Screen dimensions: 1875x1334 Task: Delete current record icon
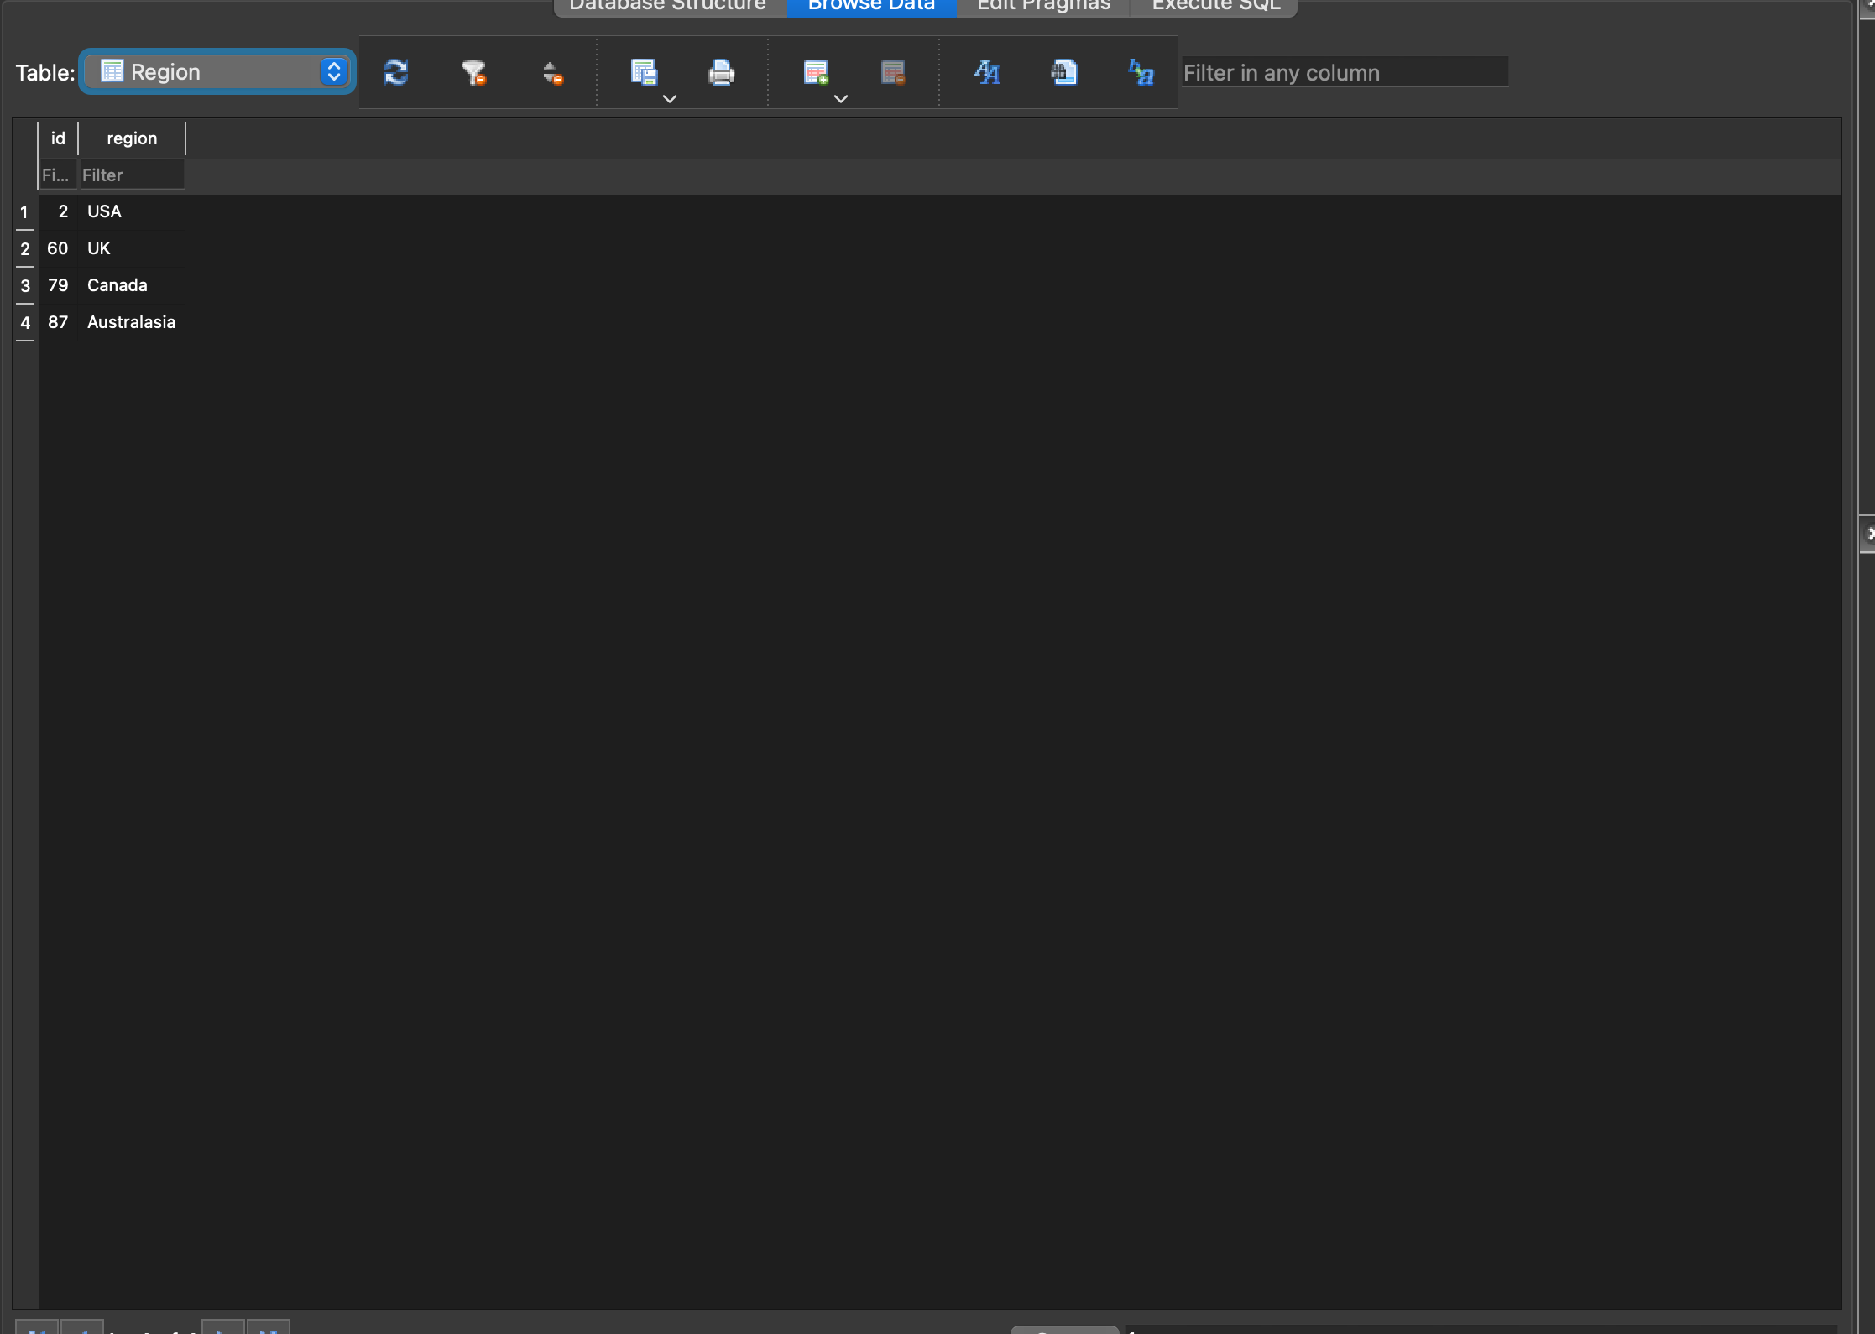point(893,73)
